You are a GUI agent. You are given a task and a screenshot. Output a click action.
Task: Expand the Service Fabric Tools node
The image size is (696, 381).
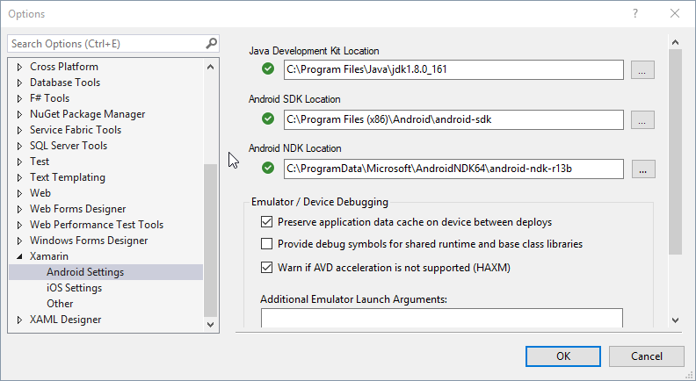pos(19,130)
